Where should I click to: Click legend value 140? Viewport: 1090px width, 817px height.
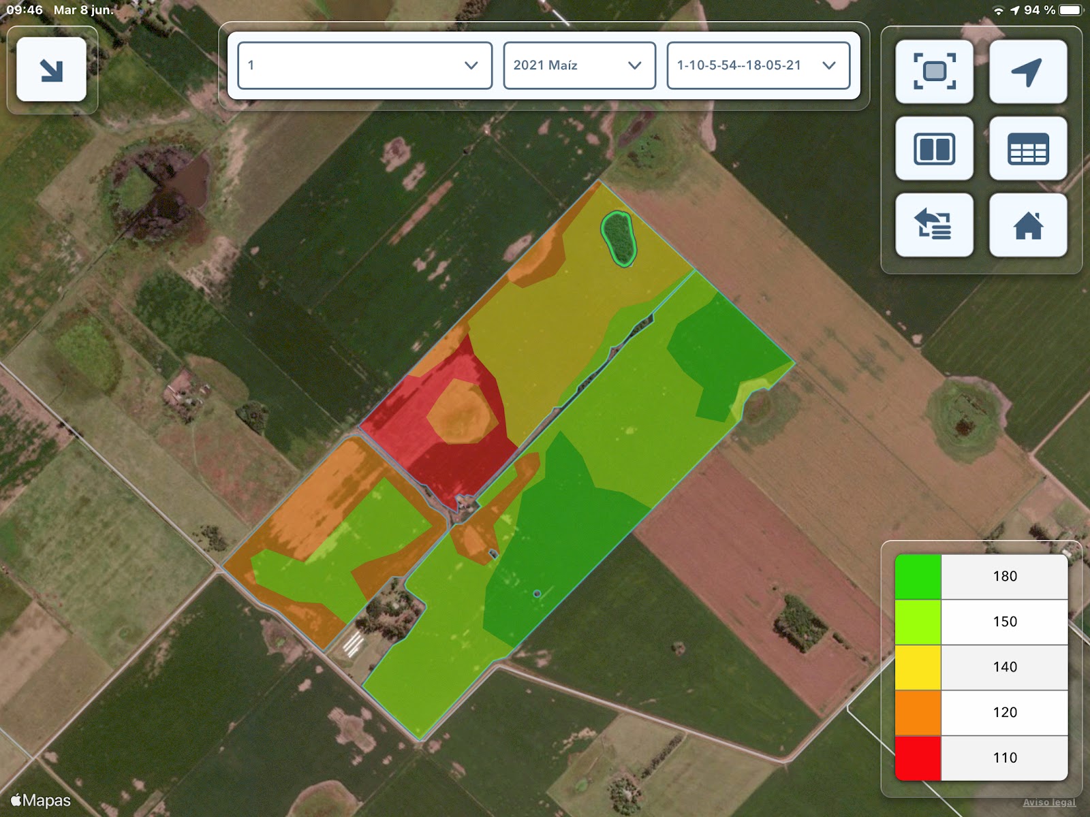1005,667
